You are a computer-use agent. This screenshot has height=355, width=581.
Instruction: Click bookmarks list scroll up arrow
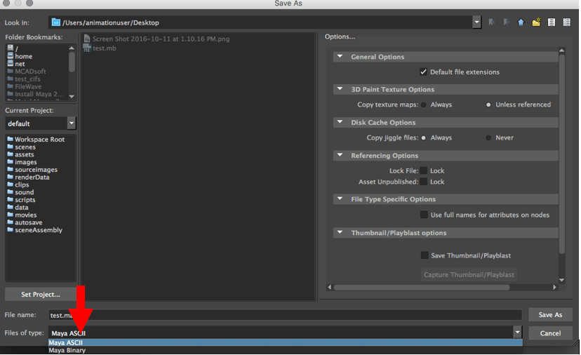pos(72,48)
